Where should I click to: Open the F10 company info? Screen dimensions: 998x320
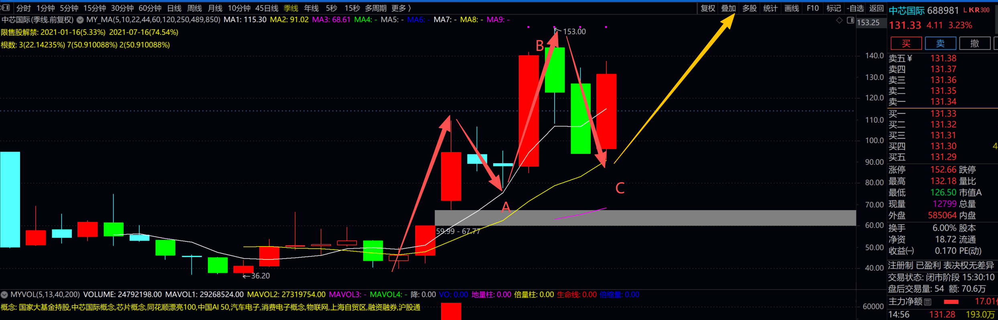point(813,8)
